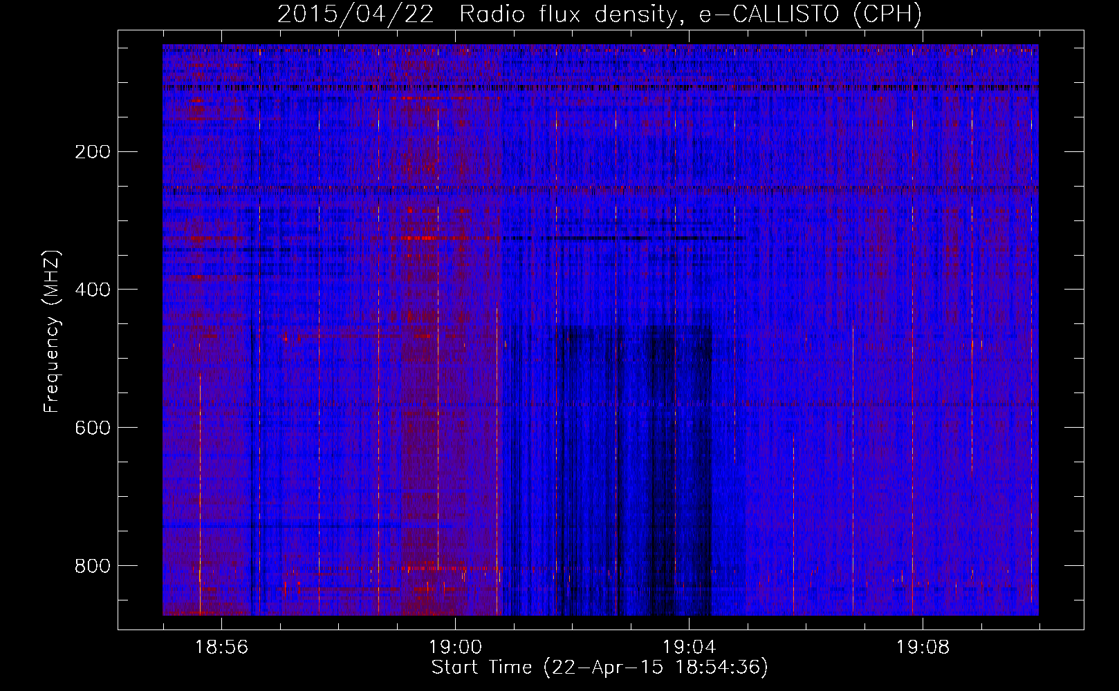Click the 19:08 time tick label
1119x691 pixels.
(923, 647)
